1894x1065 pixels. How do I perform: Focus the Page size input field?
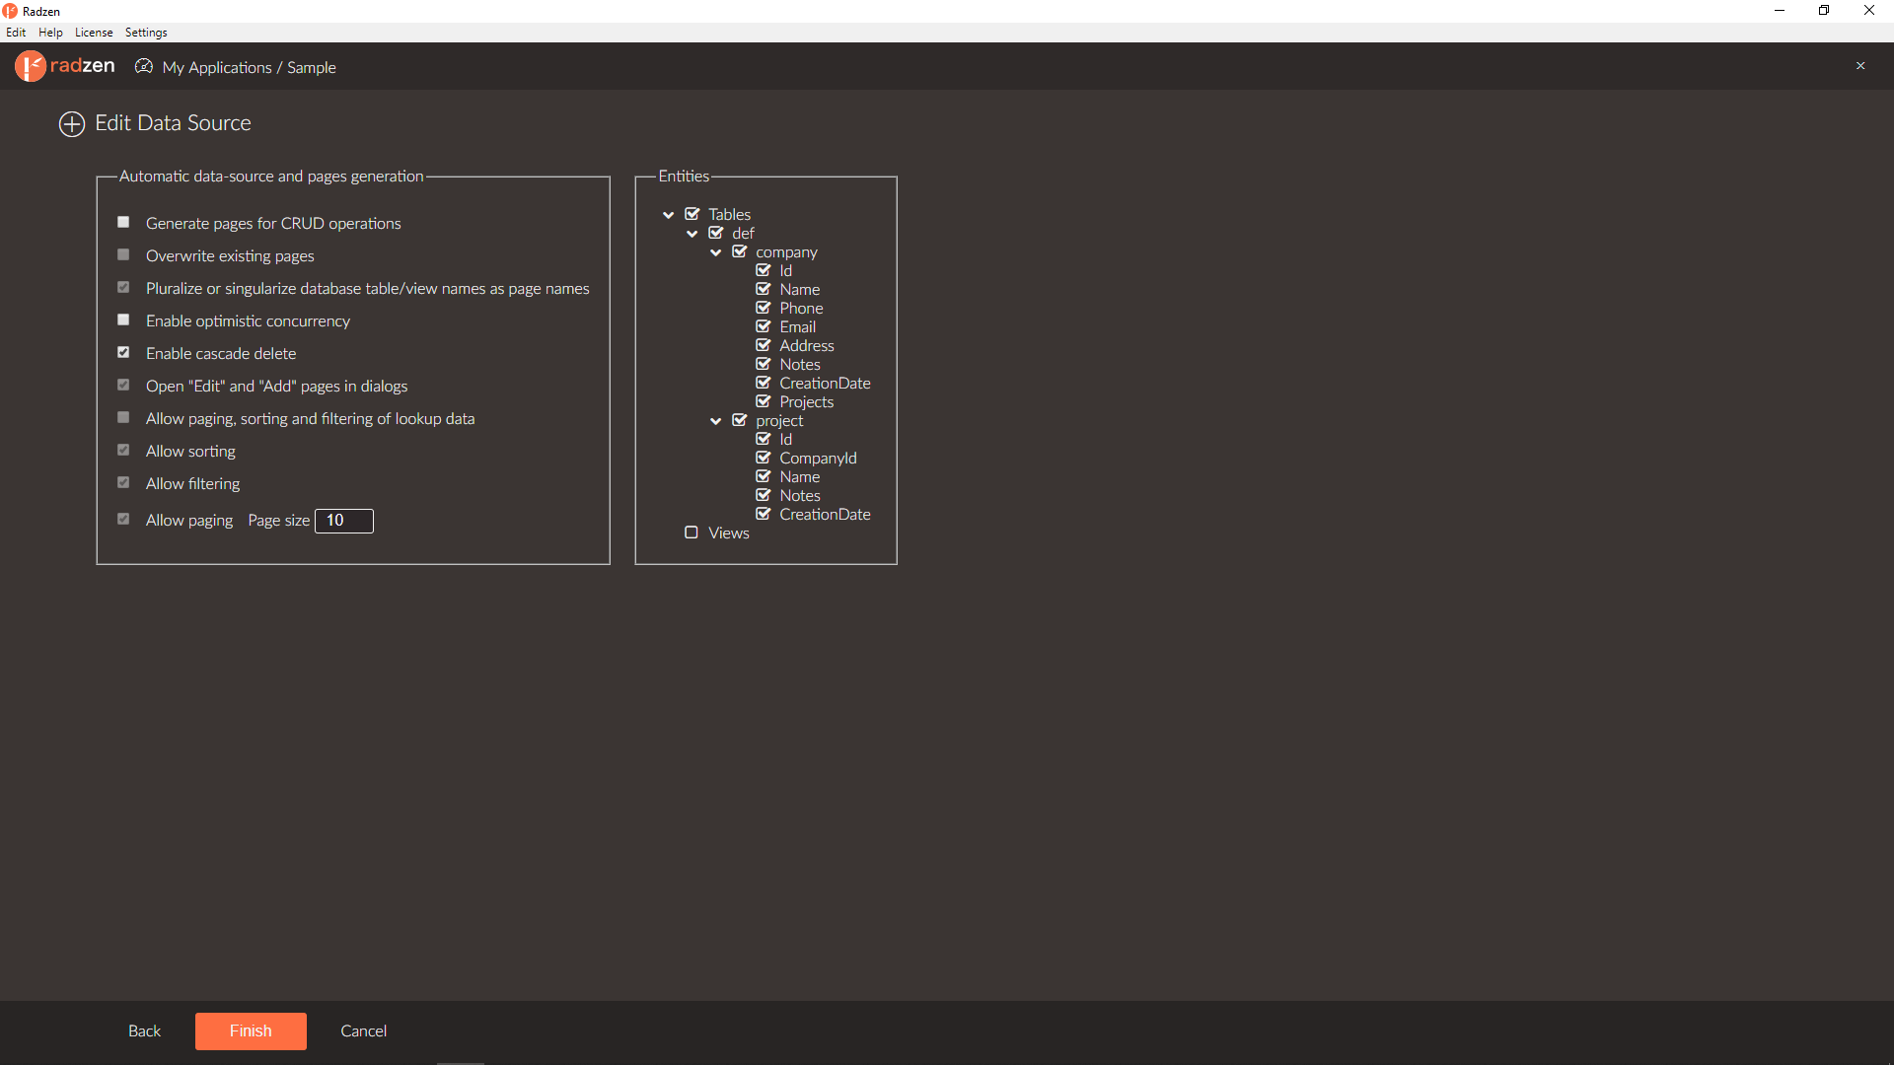pyautogui.click(x=344, y=521)
